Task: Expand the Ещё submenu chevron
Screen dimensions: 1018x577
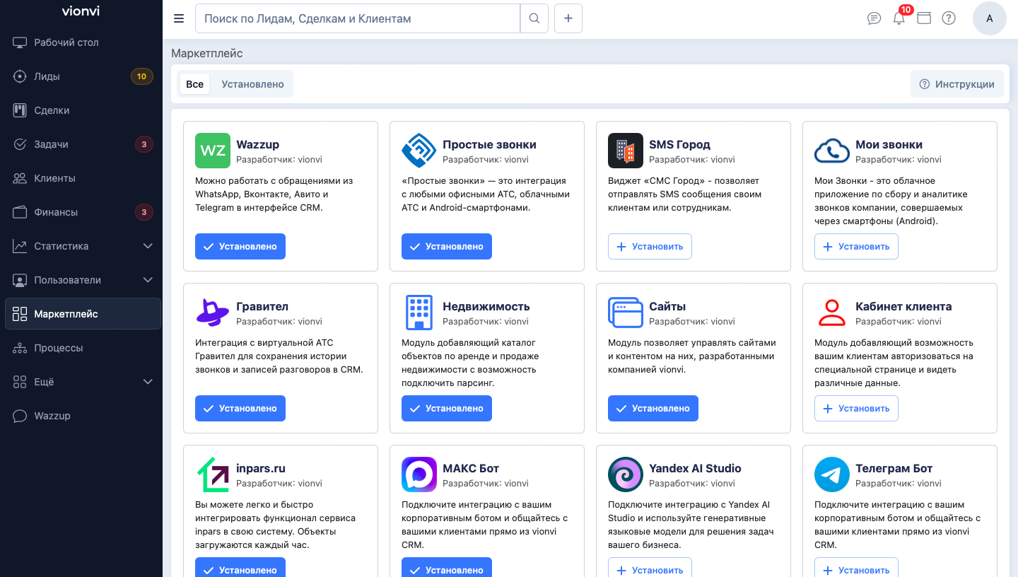Action: coord(148,382)
